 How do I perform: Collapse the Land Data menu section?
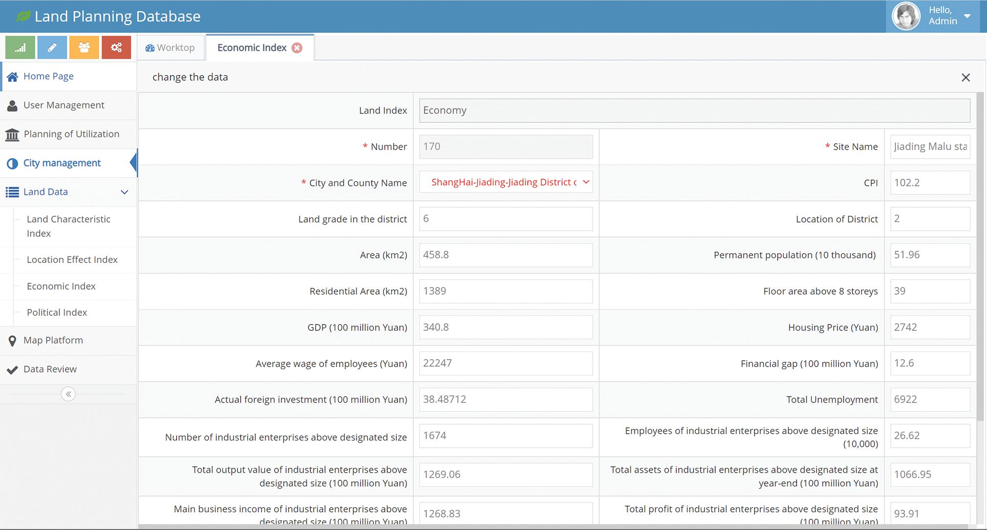[124, 192]
